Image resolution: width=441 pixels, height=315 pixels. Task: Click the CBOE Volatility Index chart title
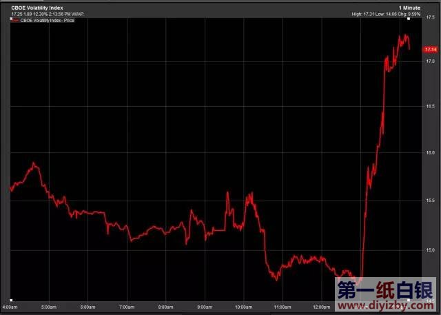(x=37, y=7)
